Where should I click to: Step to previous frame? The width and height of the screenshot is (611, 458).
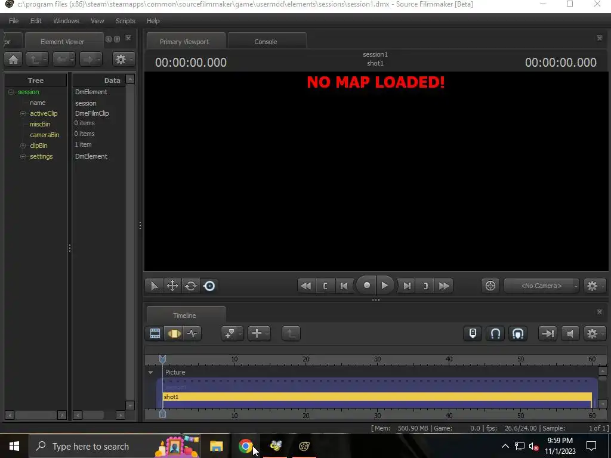(x=344, y=286)
